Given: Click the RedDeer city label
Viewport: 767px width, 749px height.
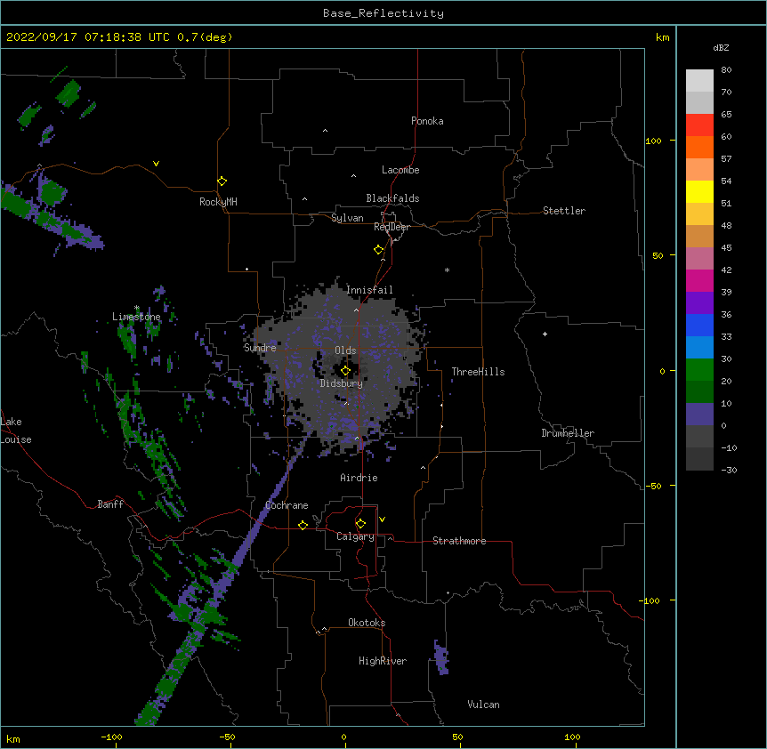Looking at the screenshot, I should [x=392, y=227].
